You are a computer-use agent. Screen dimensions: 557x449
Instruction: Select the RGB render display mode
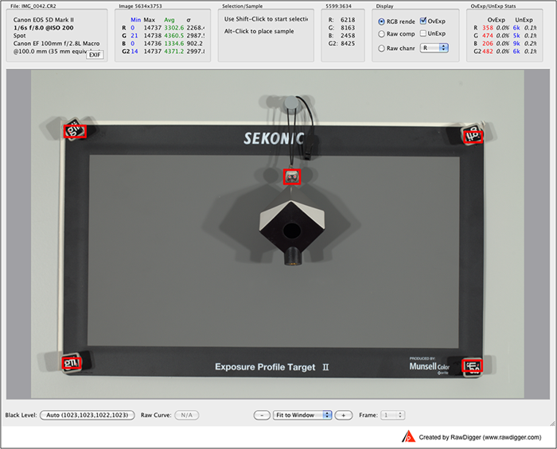coord(381,21)
